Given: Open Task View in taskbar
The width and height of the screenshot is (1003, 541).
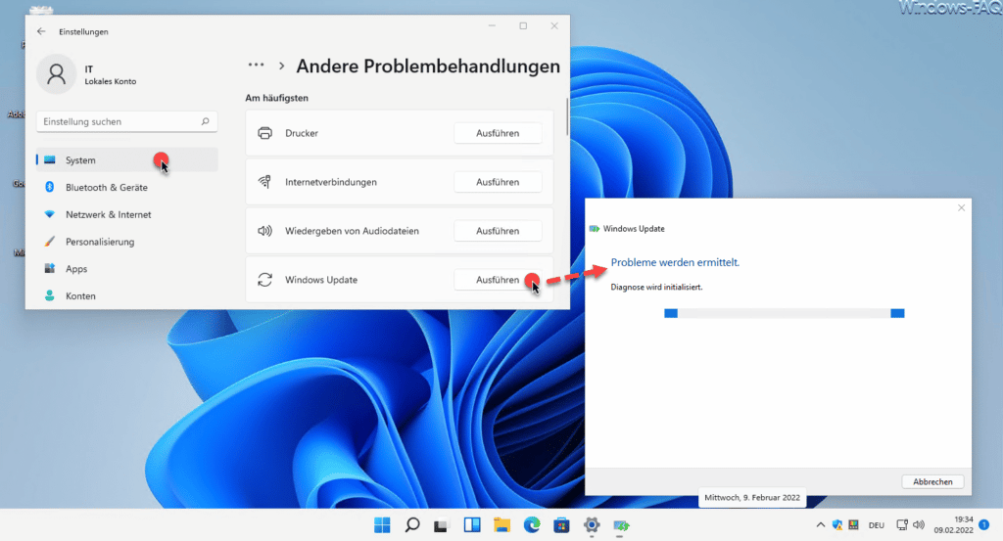Looking at the screenshot, I should (x=442, y=525).
